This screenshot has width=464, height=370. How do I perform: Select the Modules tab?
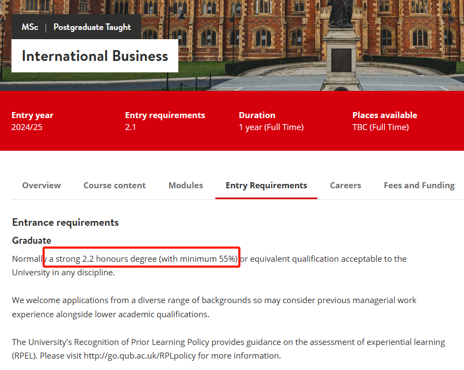(x=185, y=186)
